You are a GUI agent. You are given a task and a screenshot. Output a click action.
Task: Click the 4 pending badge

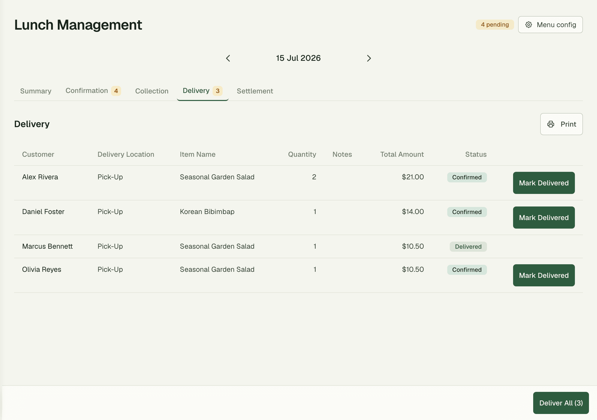pyautogui.click(x=494, y=25)
